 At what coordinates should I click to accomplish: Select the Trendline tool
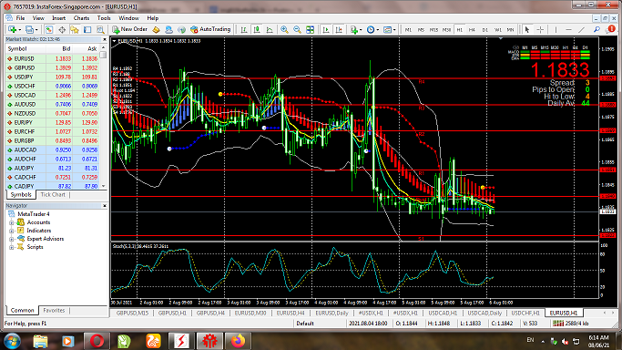(582, 29)
